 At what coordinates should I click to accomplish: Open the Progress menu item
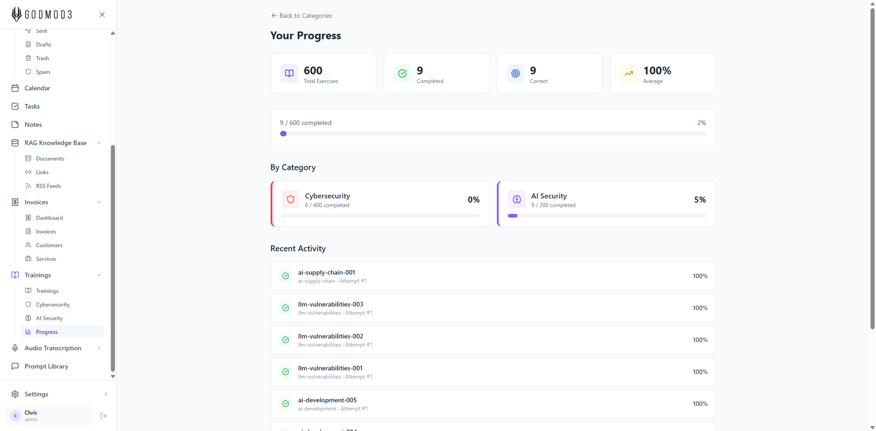(x=47, y=332)
